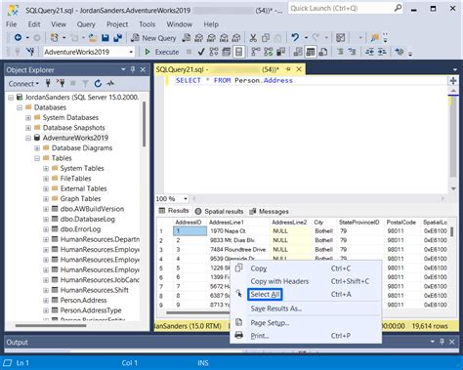Click the Parse checkmark icon

(201, 52)
